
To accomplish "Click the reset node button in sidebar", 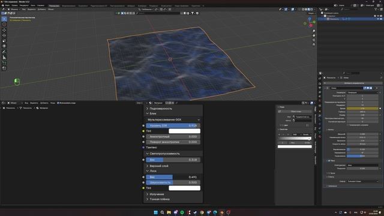I will click(x=296, y=112).
